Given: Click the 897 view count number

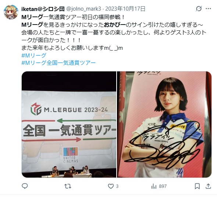Looking at the screenshot, I should click(x=163, y=186).
